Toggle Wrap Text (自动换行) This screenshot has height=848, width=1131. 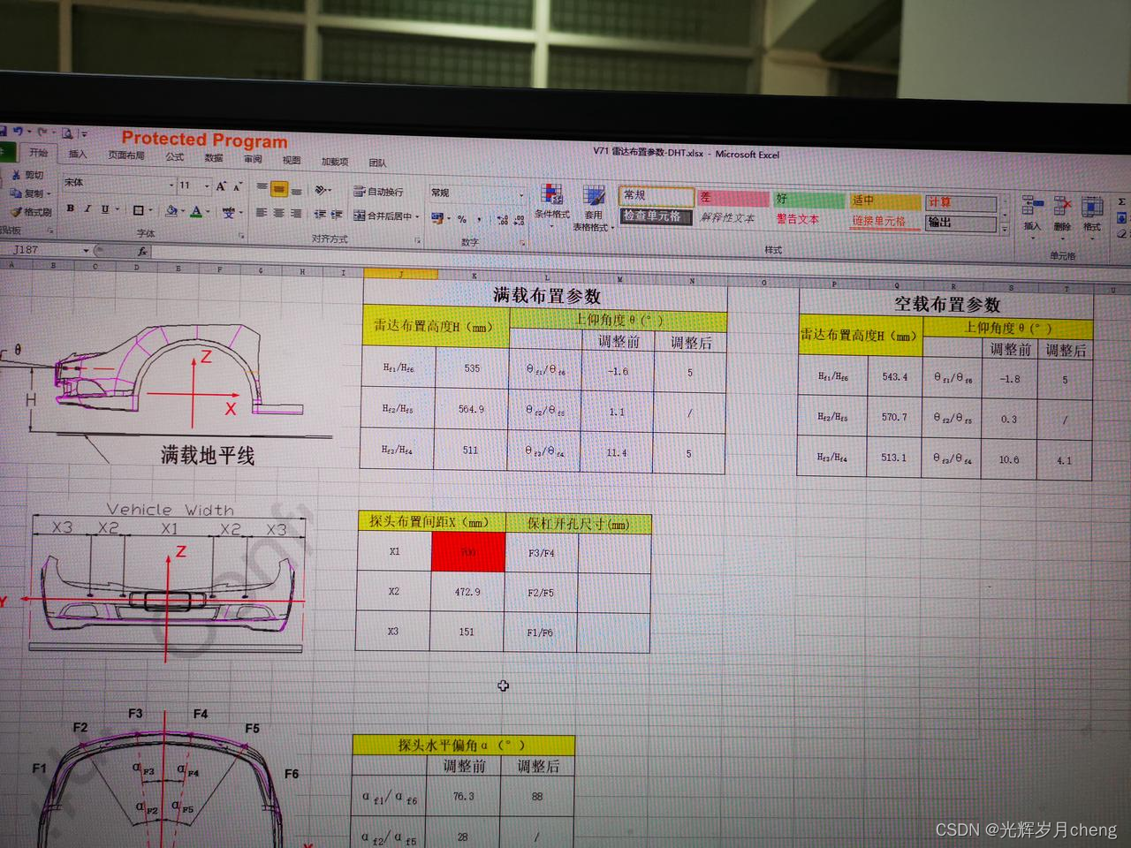[378, 192]
